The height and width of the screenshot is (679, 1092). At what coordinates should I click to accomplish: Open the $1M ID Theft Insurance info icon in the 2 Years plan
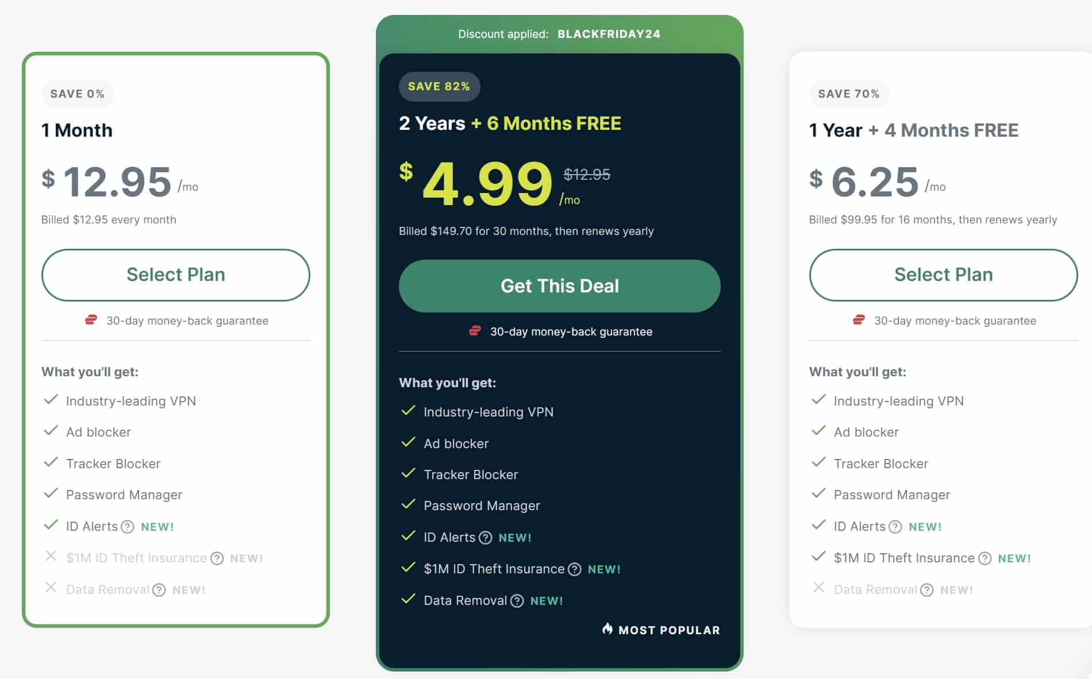click(575, 569)
